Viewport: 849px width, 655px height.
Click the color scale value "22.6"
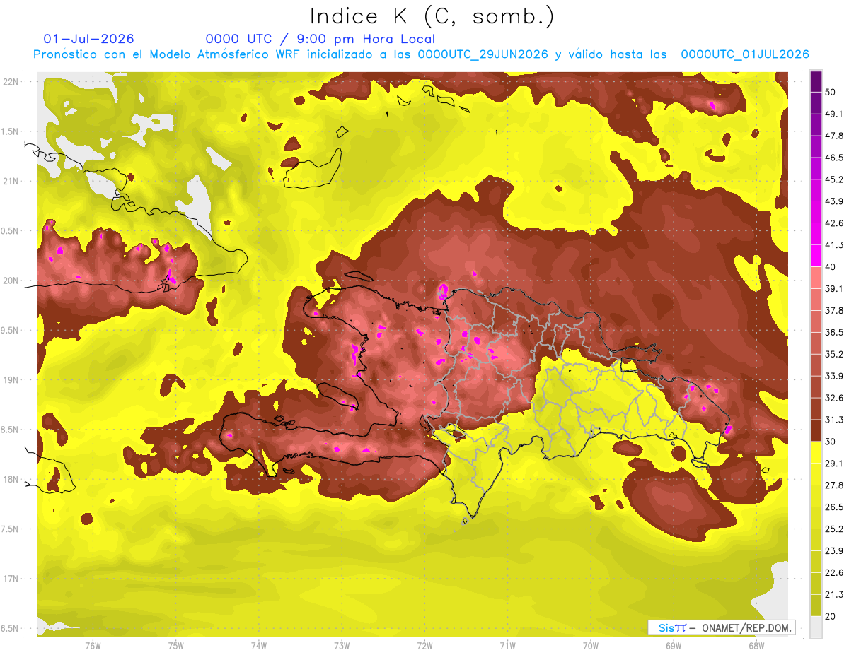point(834,572)
